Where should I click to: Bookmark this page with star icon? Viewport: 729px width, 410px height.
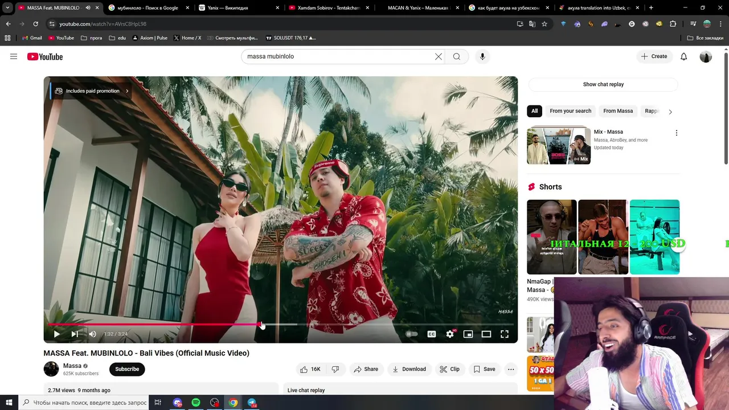coord(544,24)
